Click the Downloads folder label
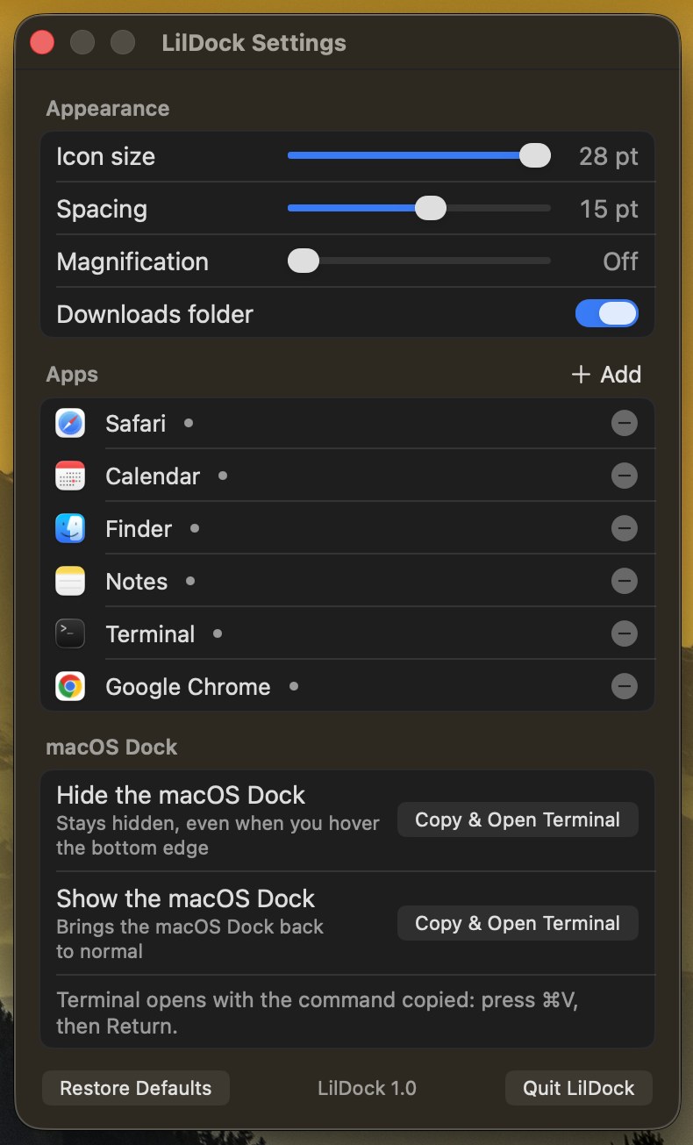The width and height of the screenshot is (693, 1145). (x=155, y=314)
